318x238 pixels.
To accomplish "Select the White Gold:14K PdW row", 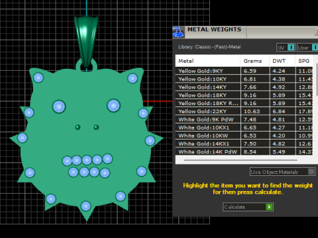I will (244, 151).
